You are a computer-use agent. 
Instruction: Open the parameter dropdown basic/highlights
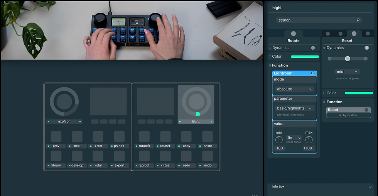click(294, 108)
